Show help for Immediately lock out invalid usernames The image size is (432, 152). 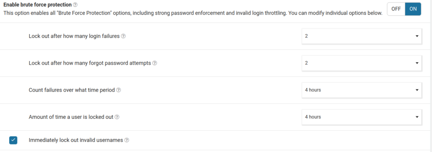point(127,140)
